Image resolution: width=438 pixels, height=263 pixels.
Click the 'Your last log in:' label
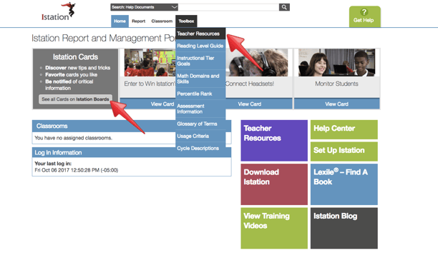pyautogui.click(x=53, y=164)
